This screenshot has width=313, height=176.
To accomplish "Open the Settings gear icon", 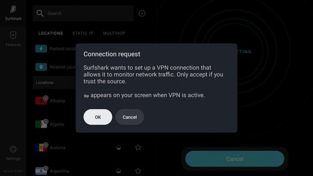I will coord(13,149).
